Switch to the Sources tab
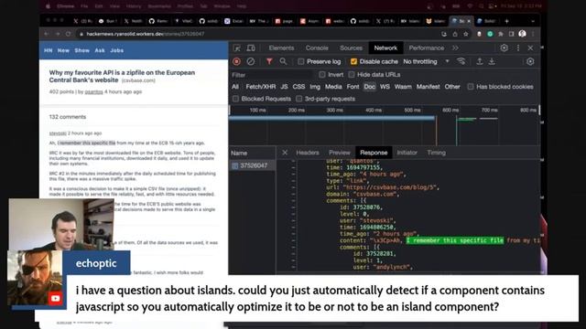The height and width of the screenshot is (329, 586). click(351, 48)
